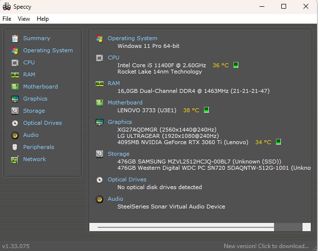Open the Help menu
The image size is (318, 251).
pyautogui.click(x=43, y=19)
